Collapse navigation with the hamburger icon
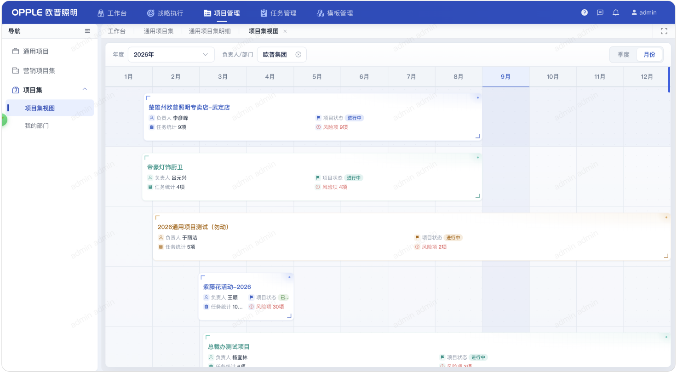677x373 pixels. [x=87, y=31]
